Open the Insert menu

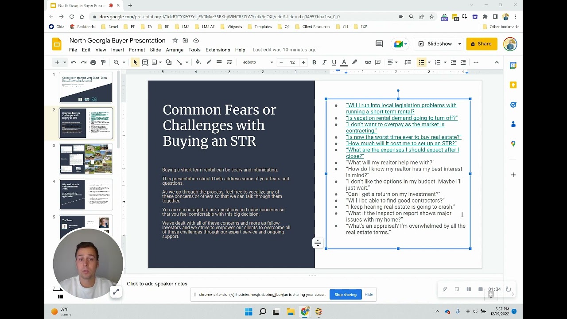[117, 50]
